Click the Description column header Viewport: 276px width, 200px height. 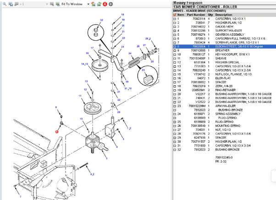coord(225,15)
